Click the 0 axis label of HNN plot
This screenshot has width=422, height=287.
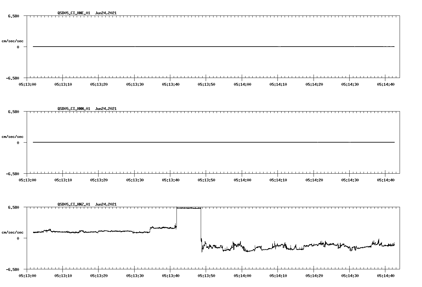pyautogui.click(x=18, y=143)
